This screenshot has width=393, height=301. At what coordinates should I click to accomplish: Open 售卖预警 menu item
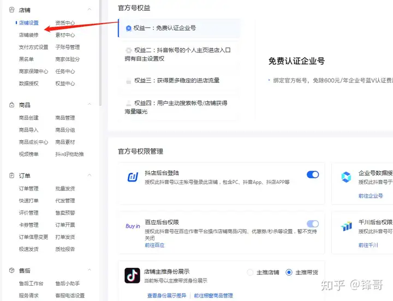[65, 213]
